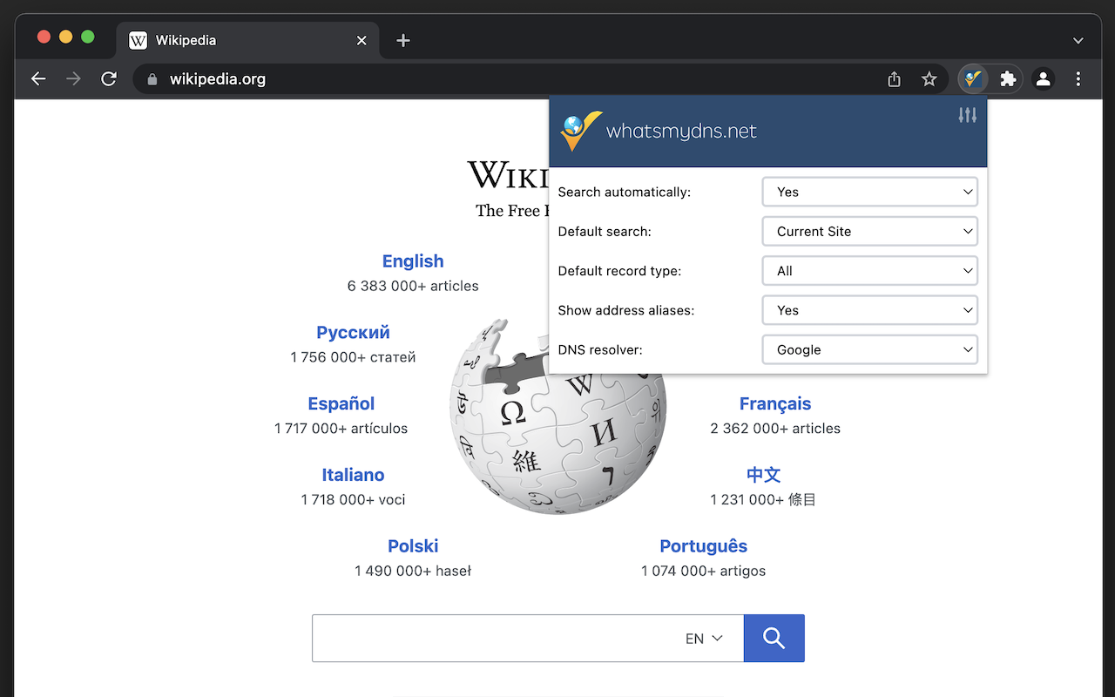
Task: Click the padlock icon for site security info
Action: (x=152, y=78)
